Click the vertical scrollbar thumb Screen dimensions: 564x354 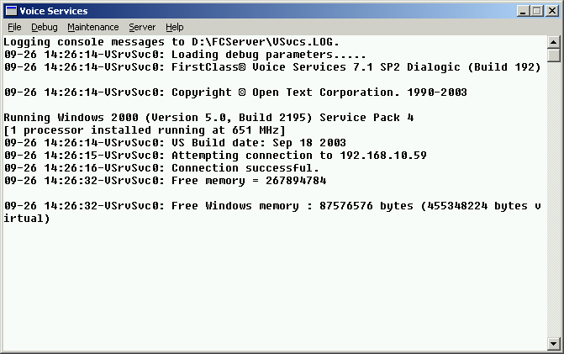click(553, 55)
